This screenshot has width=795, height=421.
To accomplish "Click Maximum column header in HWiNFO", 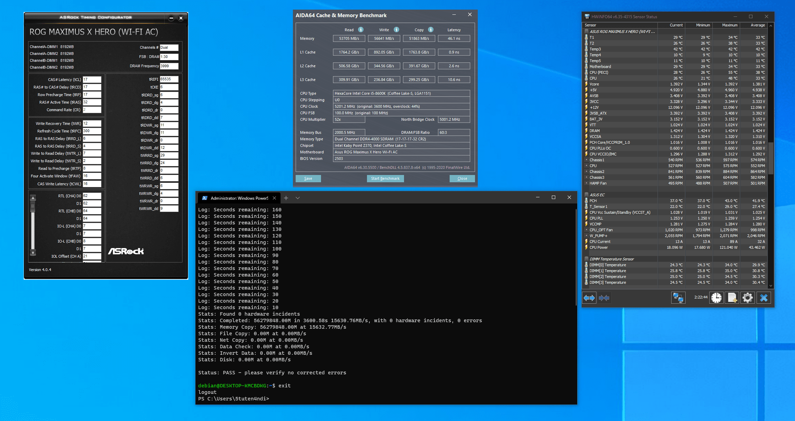I will (x=726, y=25).
